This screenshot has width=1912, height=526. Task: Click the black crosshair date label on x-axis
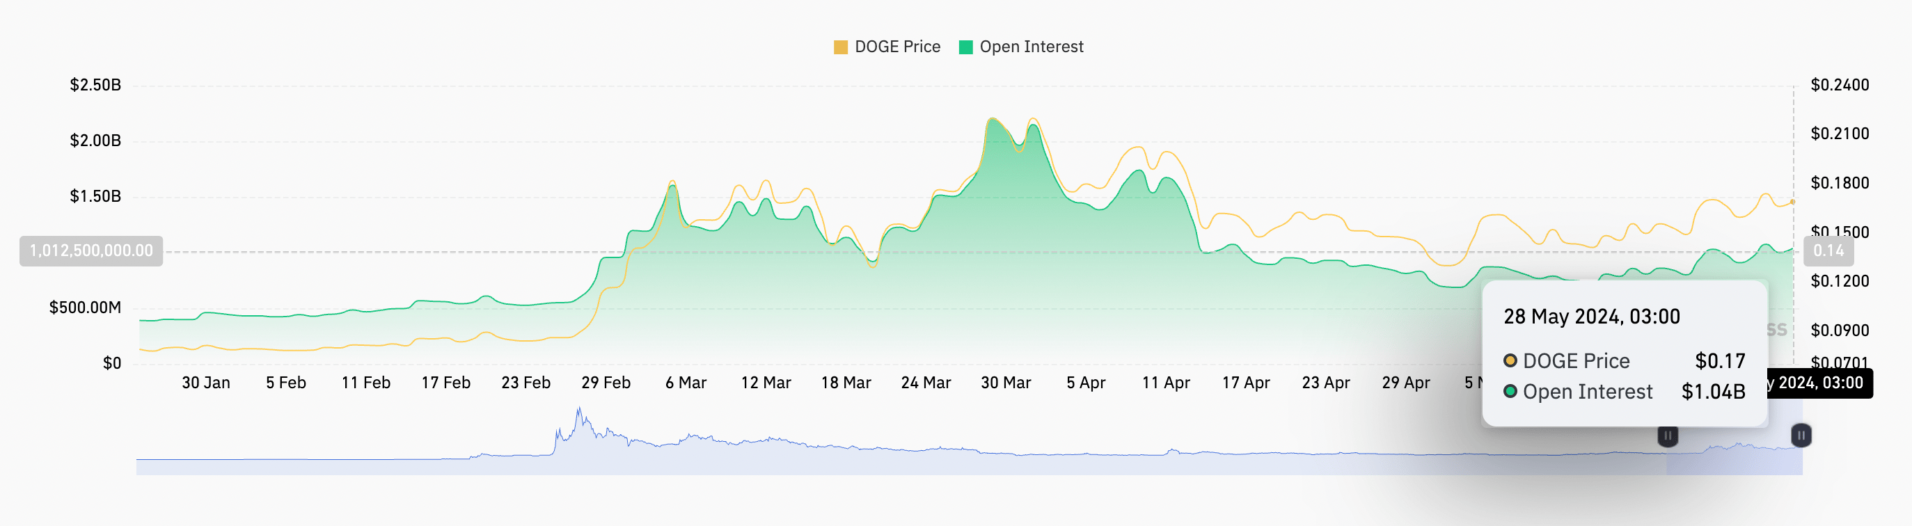pos(1820,383)
